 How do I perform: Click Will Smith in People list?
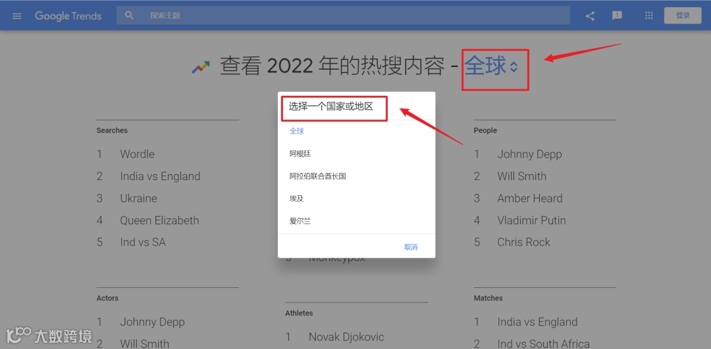pyautogui.click(x=522, y=176)
